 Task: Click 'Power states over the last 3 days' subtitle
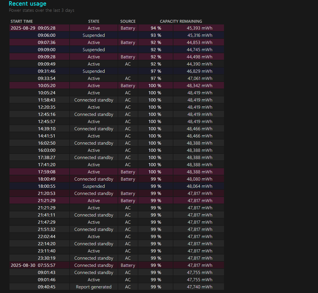[x=42, y=10]
